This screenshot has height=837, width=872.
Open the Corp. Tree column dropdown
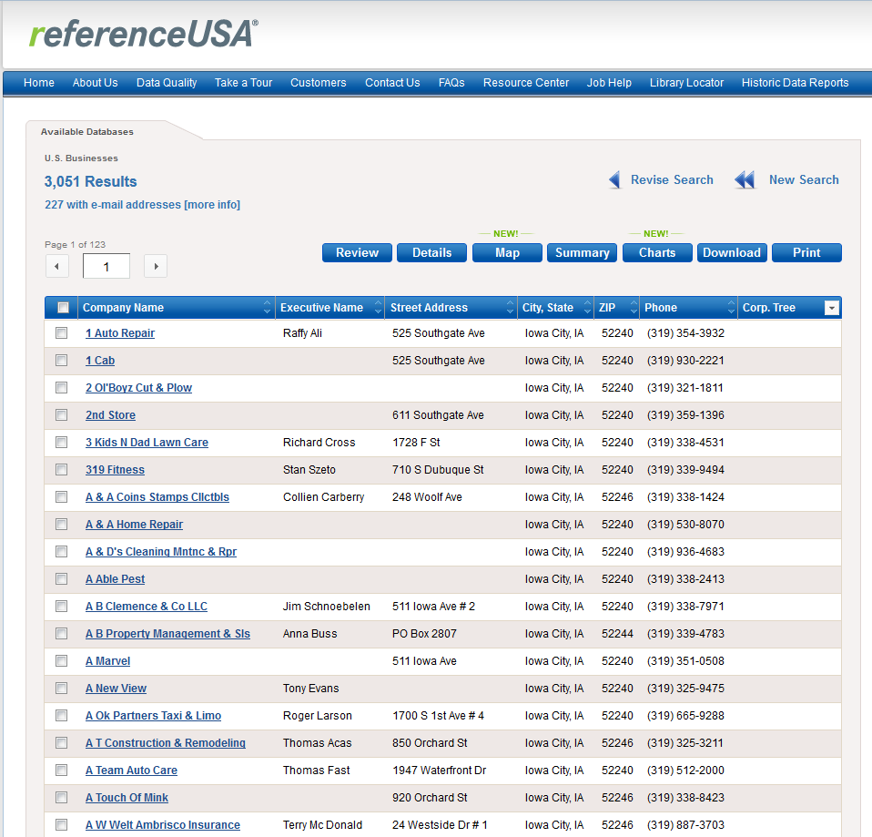830,308
